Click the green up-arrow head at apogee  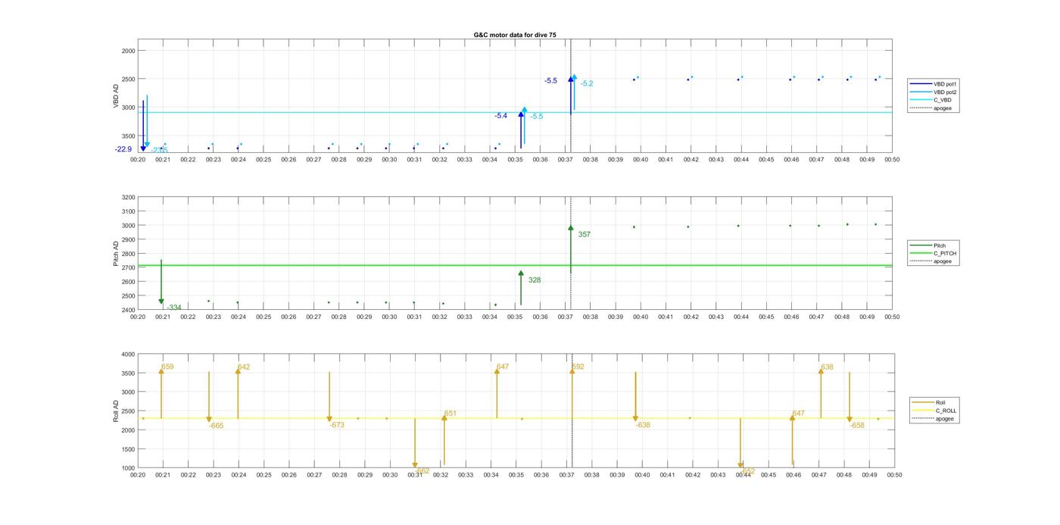click(571, 227)
